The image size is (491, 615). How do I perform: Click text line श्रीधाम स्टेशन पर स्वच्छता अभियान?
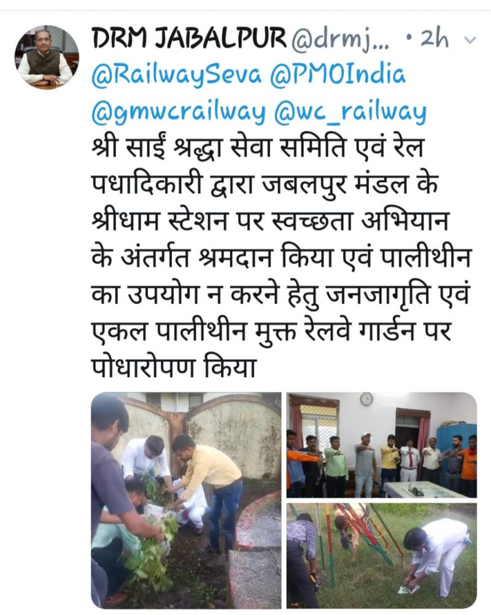(x=270, y=223)
